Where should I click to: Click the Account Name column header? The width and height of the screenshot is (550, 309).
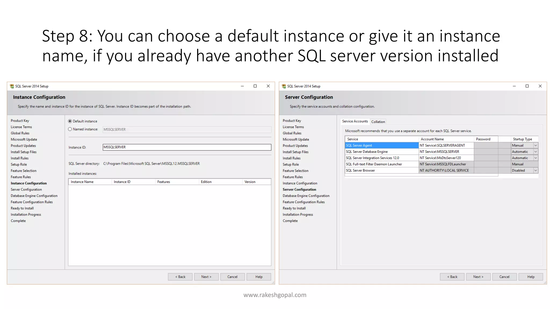pos(446,139)
